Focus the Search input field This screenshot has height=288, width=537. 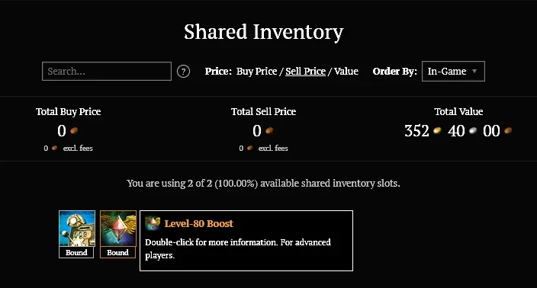click(107, 71)
